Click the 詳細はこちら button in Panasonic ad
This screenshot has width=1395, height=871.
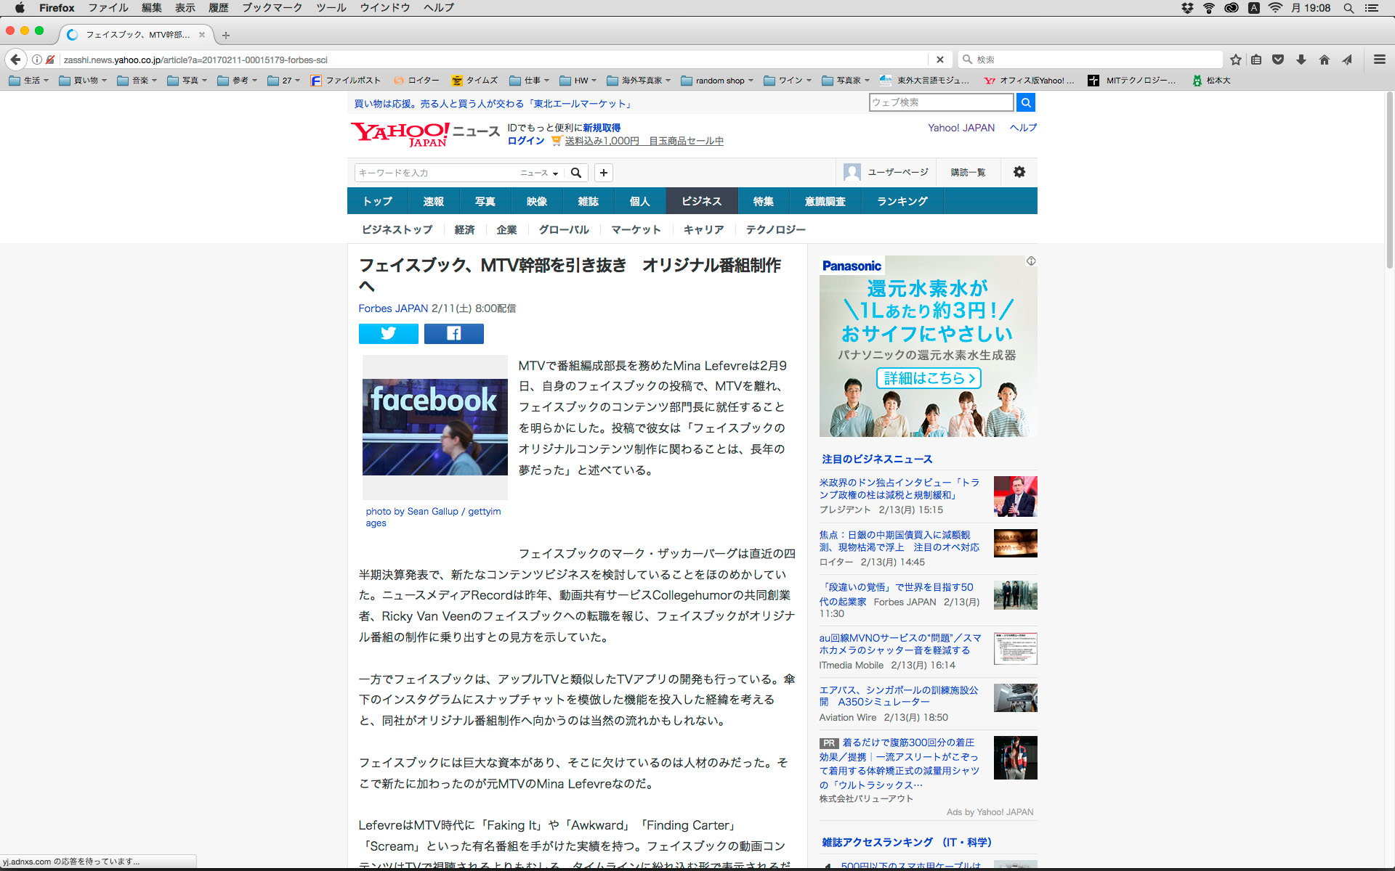click(x=928, y=378)
